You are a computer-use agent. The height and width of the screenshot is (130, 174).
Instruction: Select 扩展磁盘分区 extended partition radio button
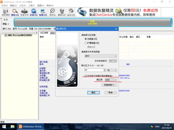pos(86,43)
